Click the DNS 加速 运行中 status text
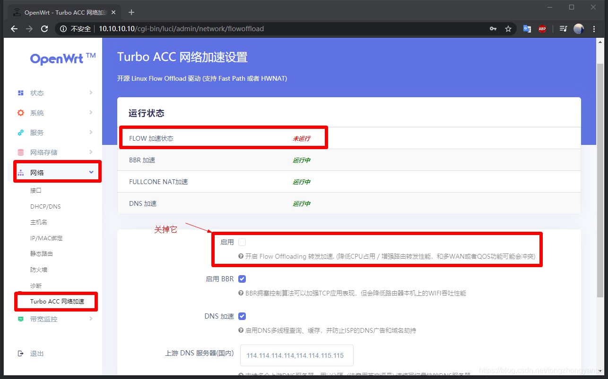Viewport: 608px width, 379px height. pos(302,204)
